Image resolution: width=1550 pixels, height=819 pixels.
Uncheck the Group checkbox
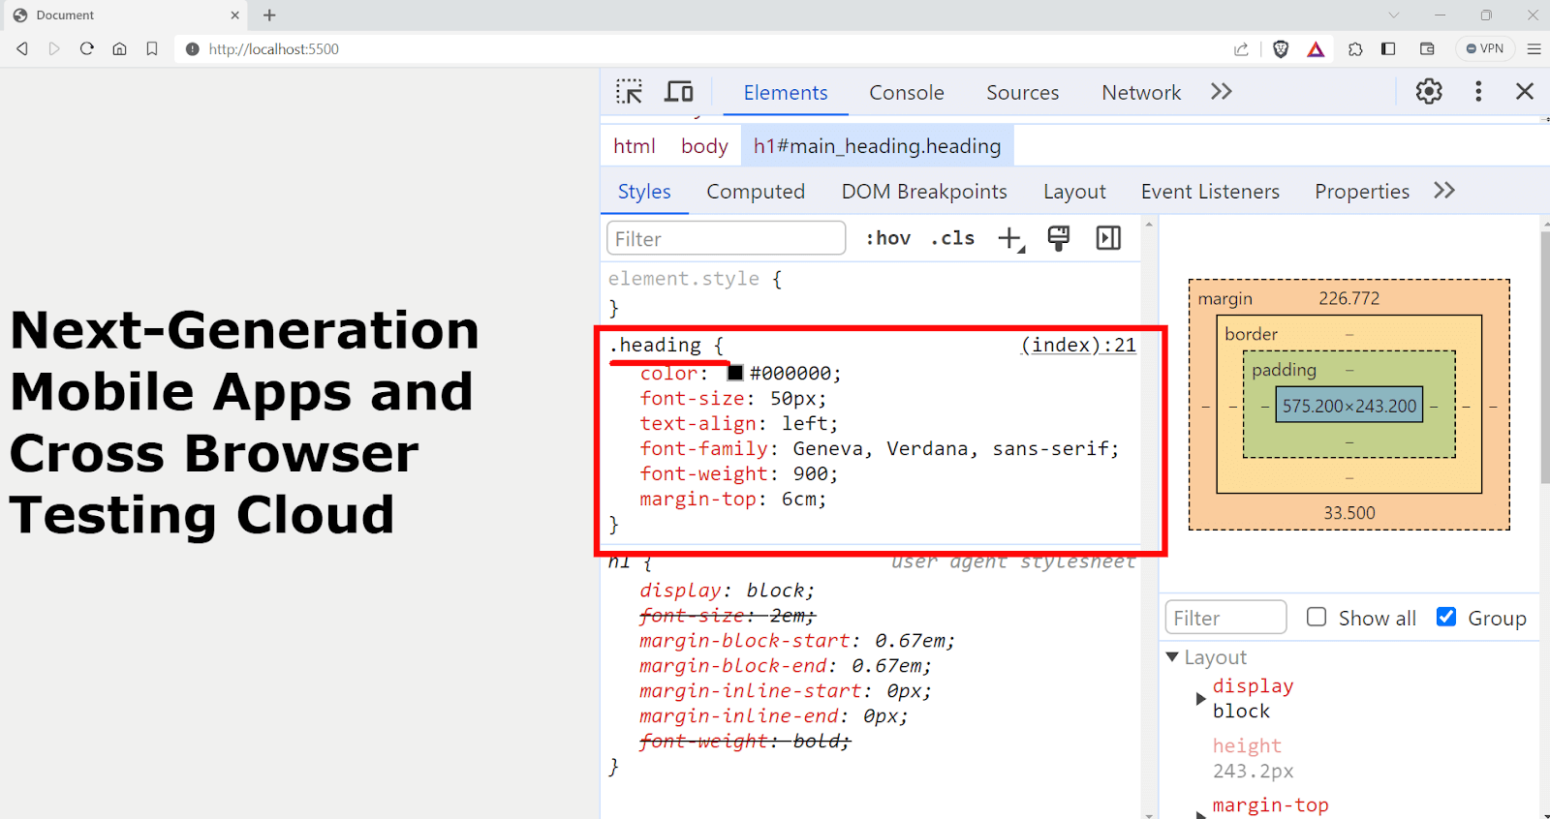tap(1446, 618)
